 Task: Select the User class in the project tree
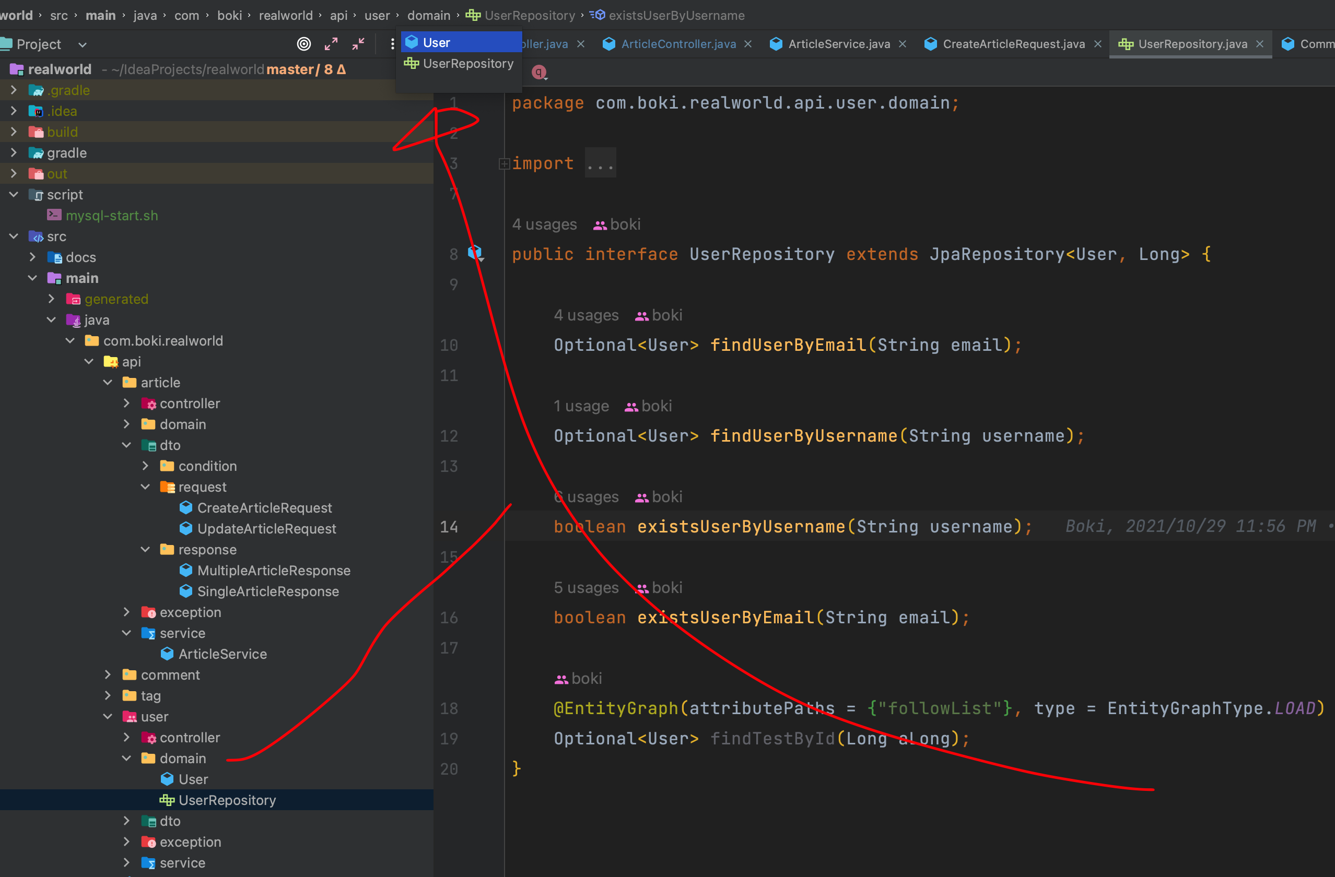pos(193,779)
